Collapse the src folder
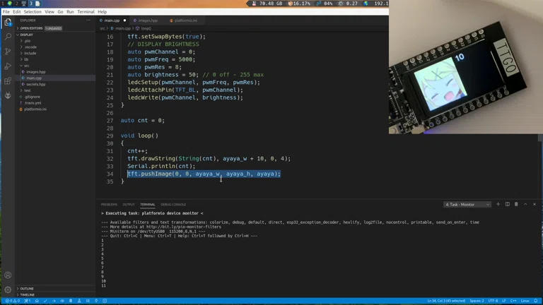 27,66
